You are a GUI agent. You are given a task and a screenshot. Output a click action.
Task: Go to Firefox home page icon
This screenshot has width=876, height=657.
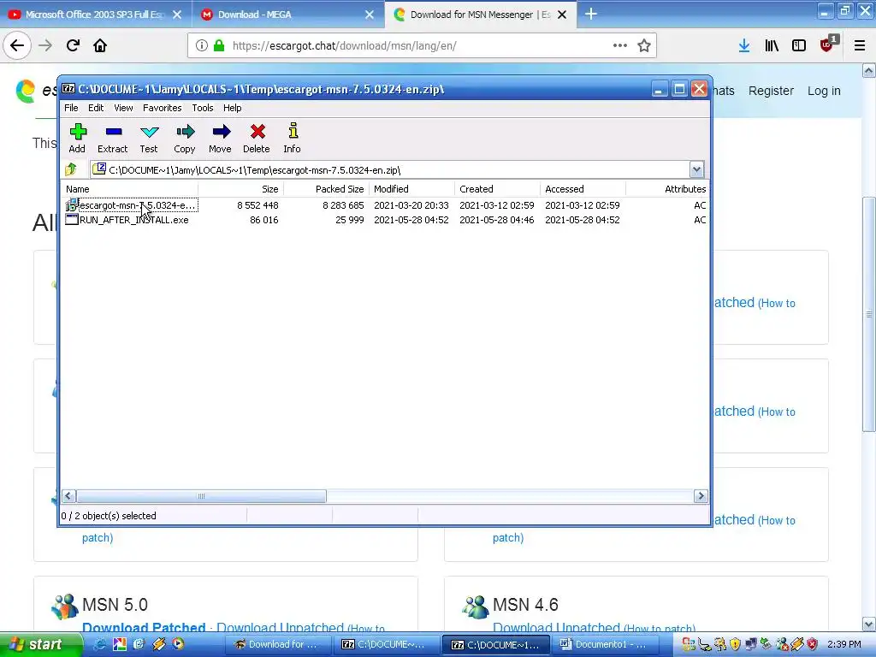(x=100, y=45)
